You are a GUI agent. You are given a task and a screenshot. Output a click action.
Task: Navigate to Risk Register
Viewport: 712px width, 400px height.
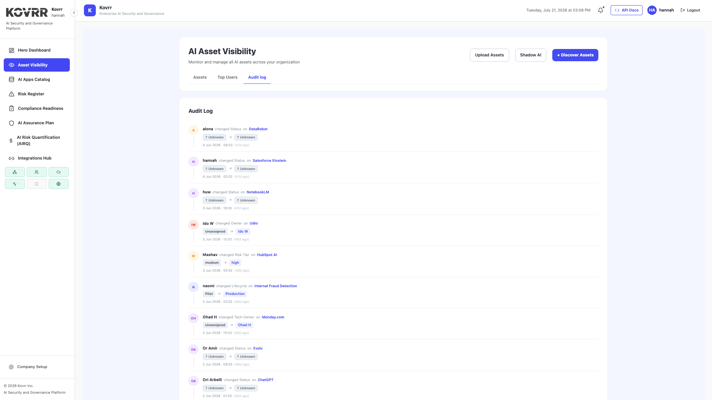click(x=37, y=94)
